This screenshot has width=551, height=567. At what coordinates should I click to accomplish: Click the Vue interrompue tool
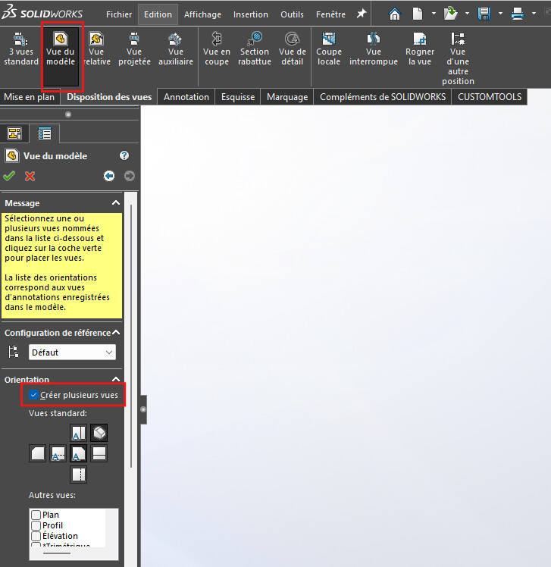tap(373, 49)
